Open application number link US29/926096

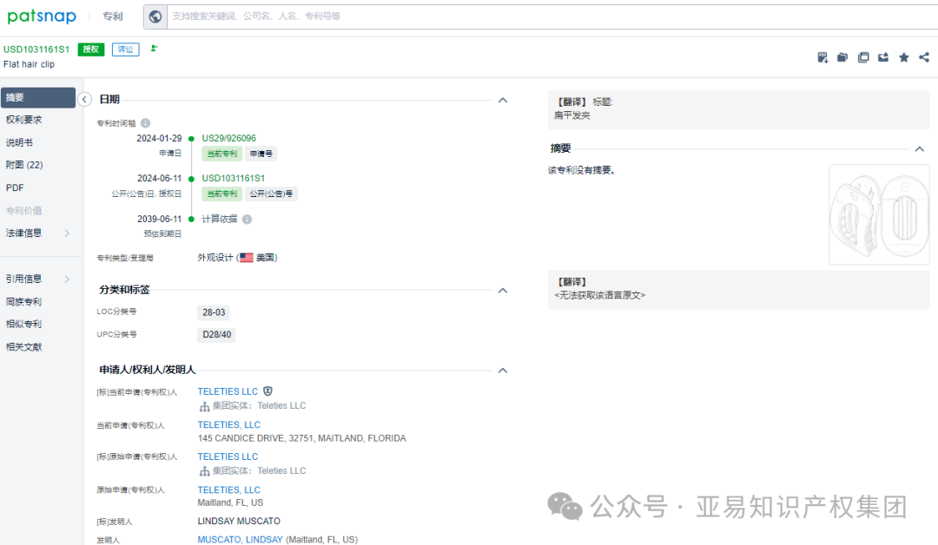coord(229,138)
